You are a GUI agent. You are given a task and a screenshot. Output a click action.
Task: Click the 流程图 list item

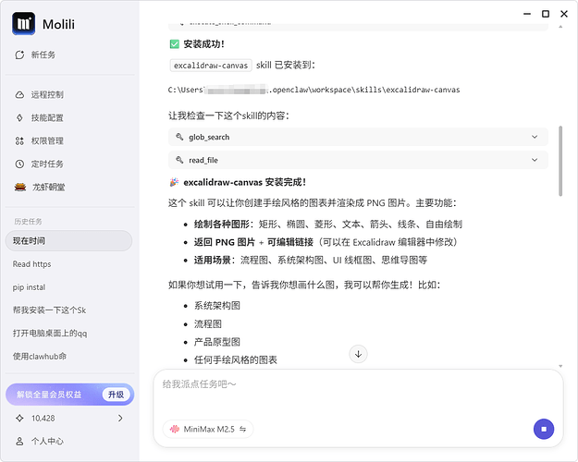[208, 323]
